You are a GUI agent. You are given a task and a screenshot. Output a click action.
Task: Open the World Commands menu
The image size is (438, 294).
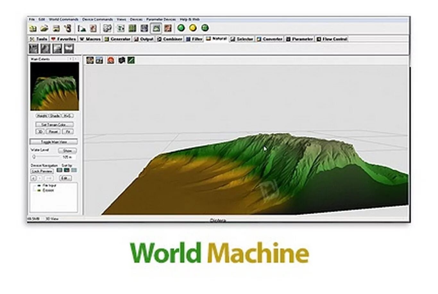point(63,20)
